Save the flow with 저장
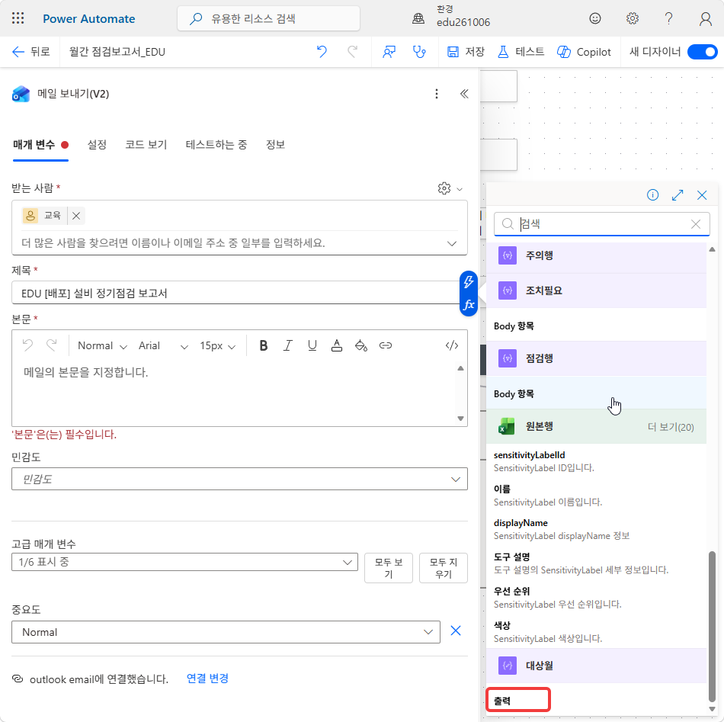Screen dimensions: 724x722 [x=466, y=52]
